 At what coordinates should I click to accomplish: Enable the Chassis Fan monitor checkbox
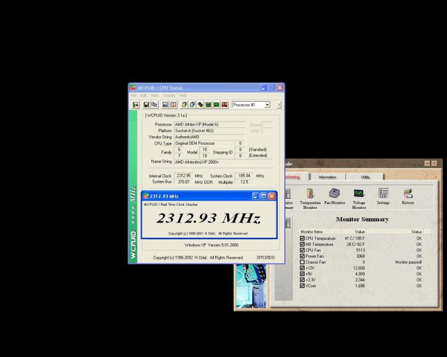(302, 262)
